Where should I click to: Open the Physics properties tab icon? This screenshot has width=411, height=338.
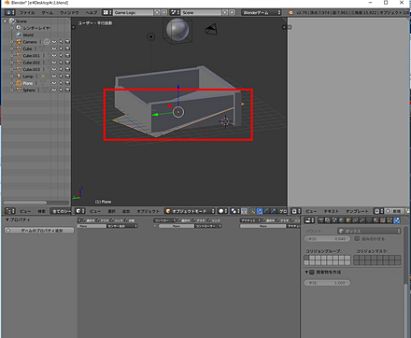pos(397,220)
